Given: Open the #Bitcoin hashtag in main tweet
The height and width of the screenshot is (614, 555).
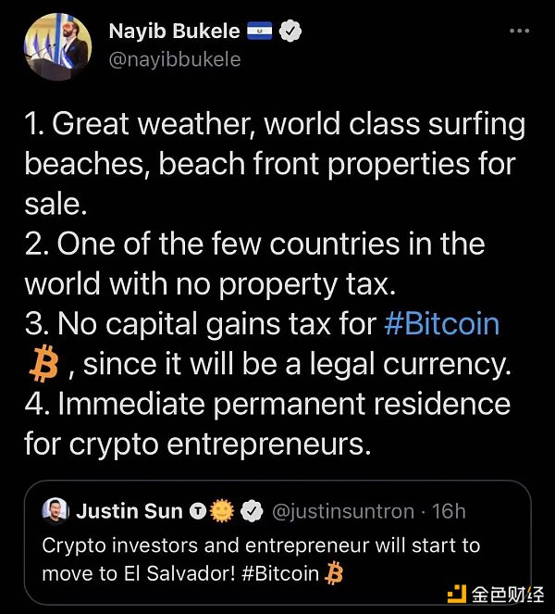Looking at the screenshot, I should tap(440, 323).
